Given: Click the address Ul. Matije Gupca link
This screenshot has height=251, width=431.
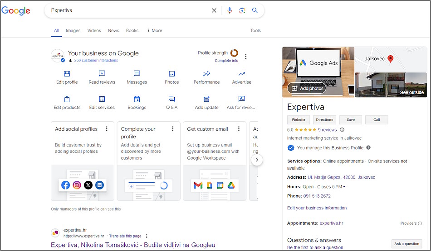Looking at the screenshot, I should click(341, 177).
